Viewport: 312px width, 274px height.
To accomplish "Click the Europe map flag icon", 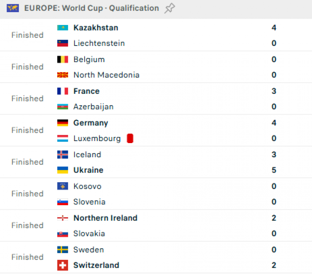I will [12, 8].
